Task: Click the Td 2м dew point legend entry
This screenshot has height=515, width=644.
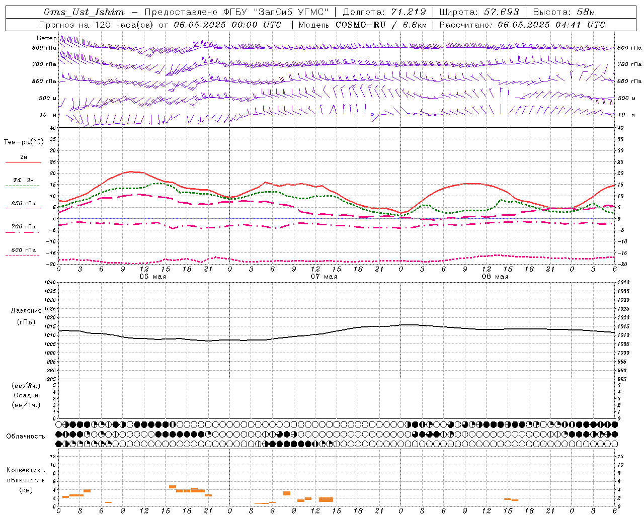Action: pos(23,180)
